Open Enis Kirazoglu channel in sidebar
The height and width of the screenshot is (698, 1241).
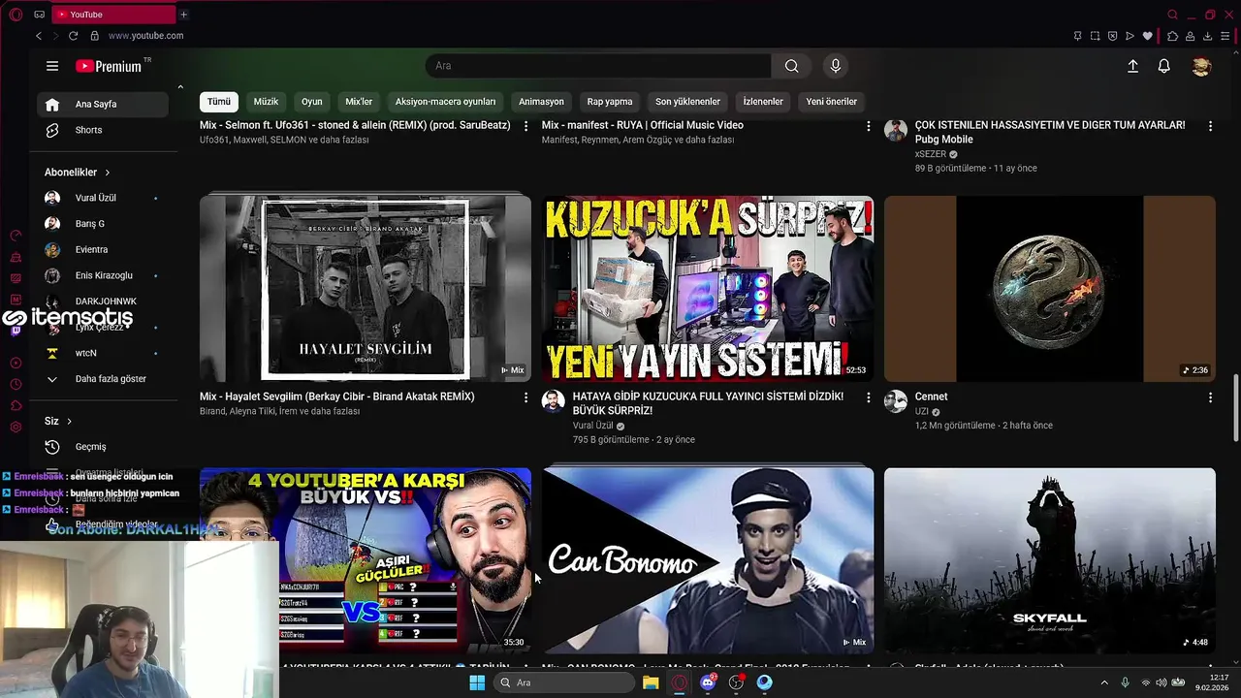[104, 275]
